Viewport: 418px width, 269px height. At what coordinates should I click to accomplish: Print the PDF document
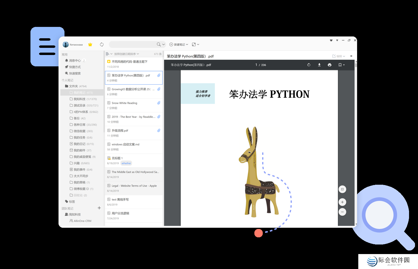point(329,65)
